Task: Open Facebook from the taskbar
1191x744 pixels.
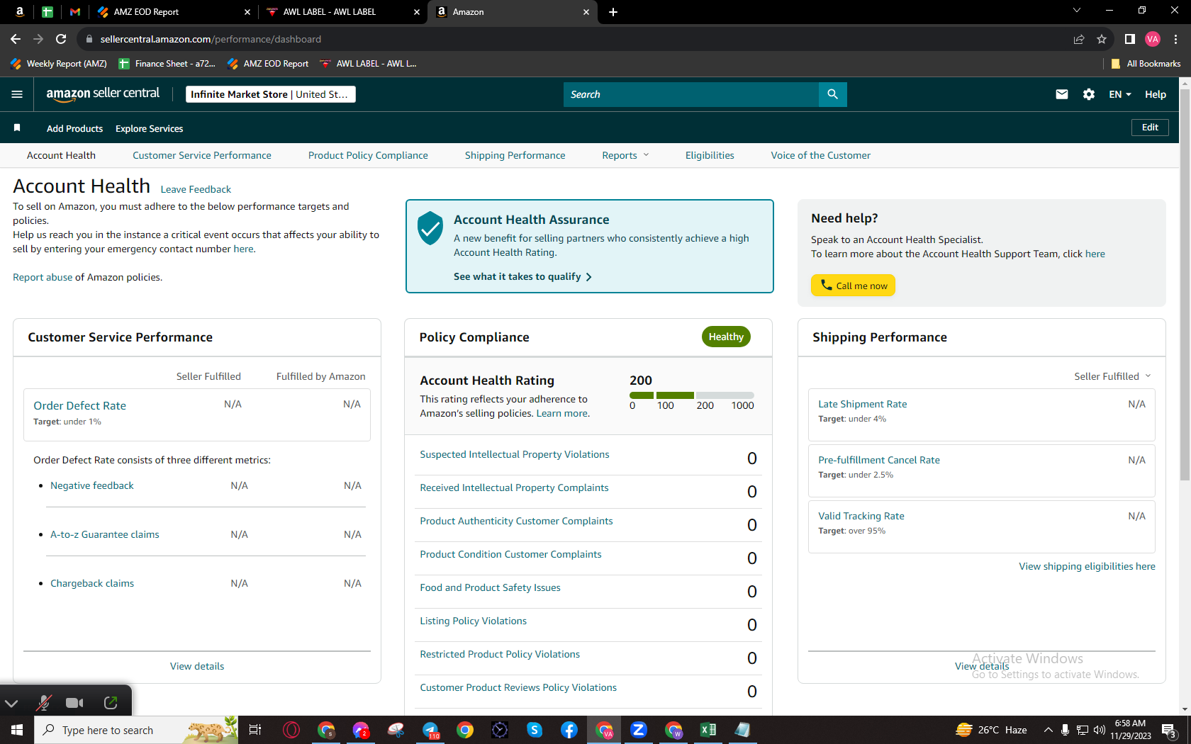Action: click(x=569, y=730)
